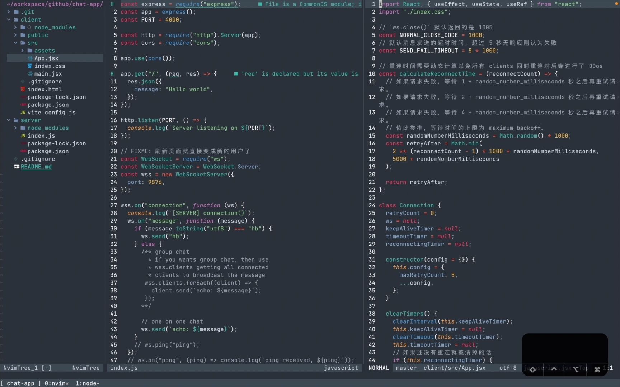Click the npm icon beside server package-lock.json

pyautogui.click(x=23, y=144)
